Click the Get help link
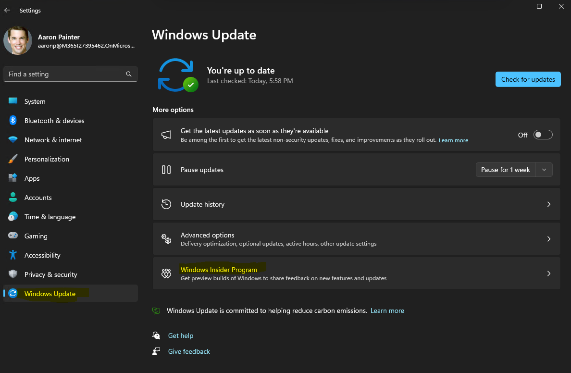Screen dimensions: 571x373 click(181, 336)
